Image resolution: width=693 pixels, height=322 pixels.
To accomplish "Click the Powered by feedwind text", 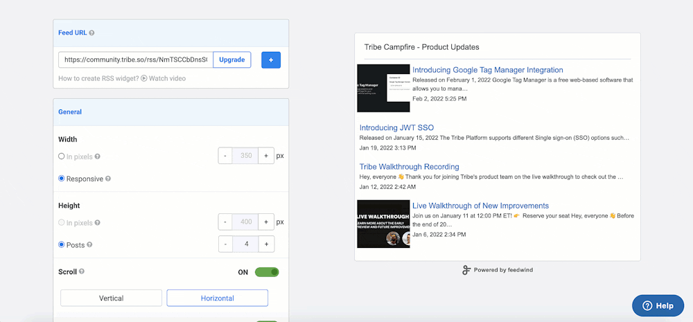I will tap(503, 270).
